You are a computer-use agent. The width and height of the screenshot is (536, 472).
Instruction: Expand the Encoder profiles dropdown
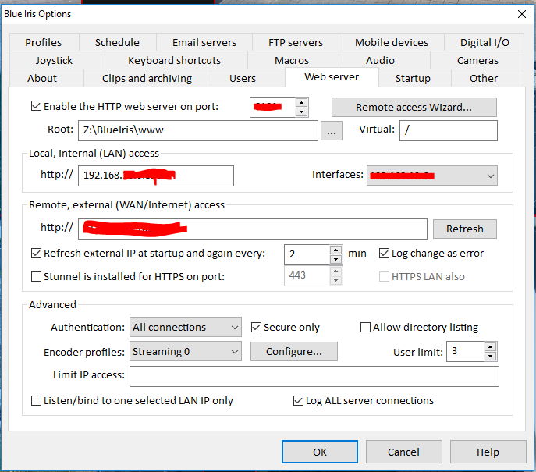(x=186, y=352)
